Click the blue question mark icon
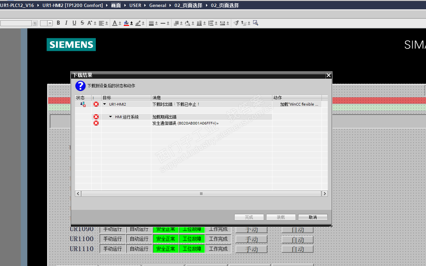This screenshot has height=266, width=426. coord(80,86)
